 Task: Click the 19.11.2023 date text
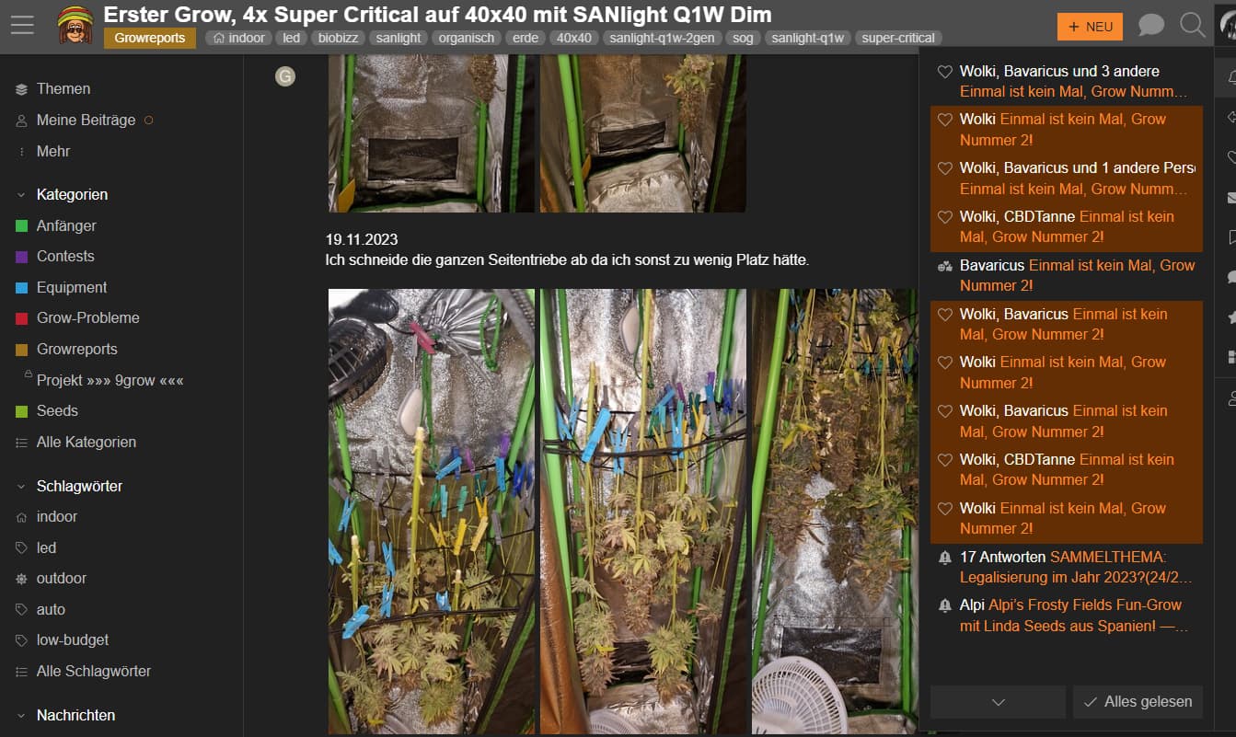coord(362,240)
